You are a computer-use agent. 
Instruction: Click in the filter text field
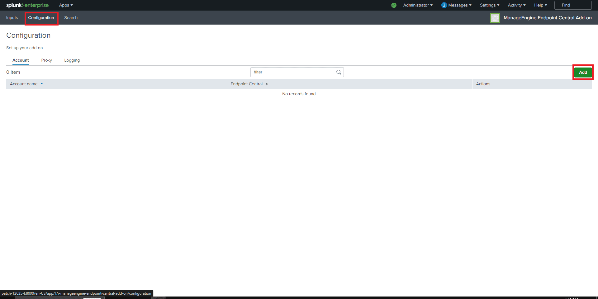point(293,72)
